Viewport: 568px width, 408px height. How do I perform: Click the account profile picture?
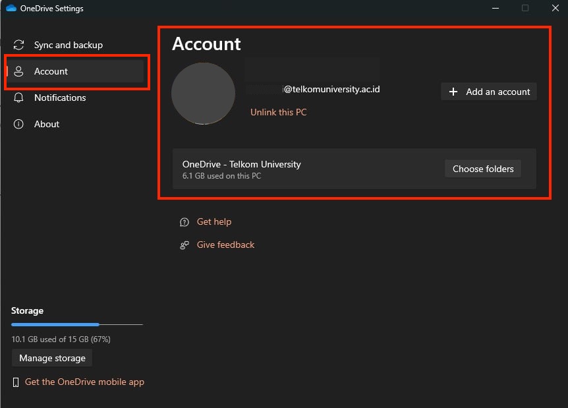(203, 94)
